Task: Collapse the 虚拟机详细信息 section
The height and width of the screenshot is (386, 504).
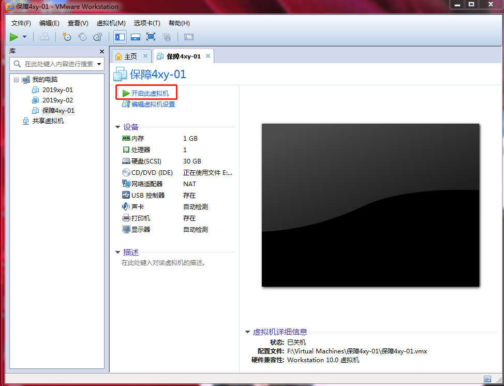Action: 247,332
